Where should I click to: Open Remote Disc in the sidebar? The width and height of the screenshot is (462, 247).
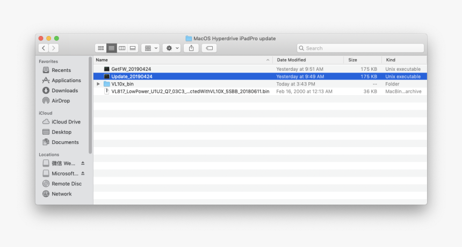(62, 184)
